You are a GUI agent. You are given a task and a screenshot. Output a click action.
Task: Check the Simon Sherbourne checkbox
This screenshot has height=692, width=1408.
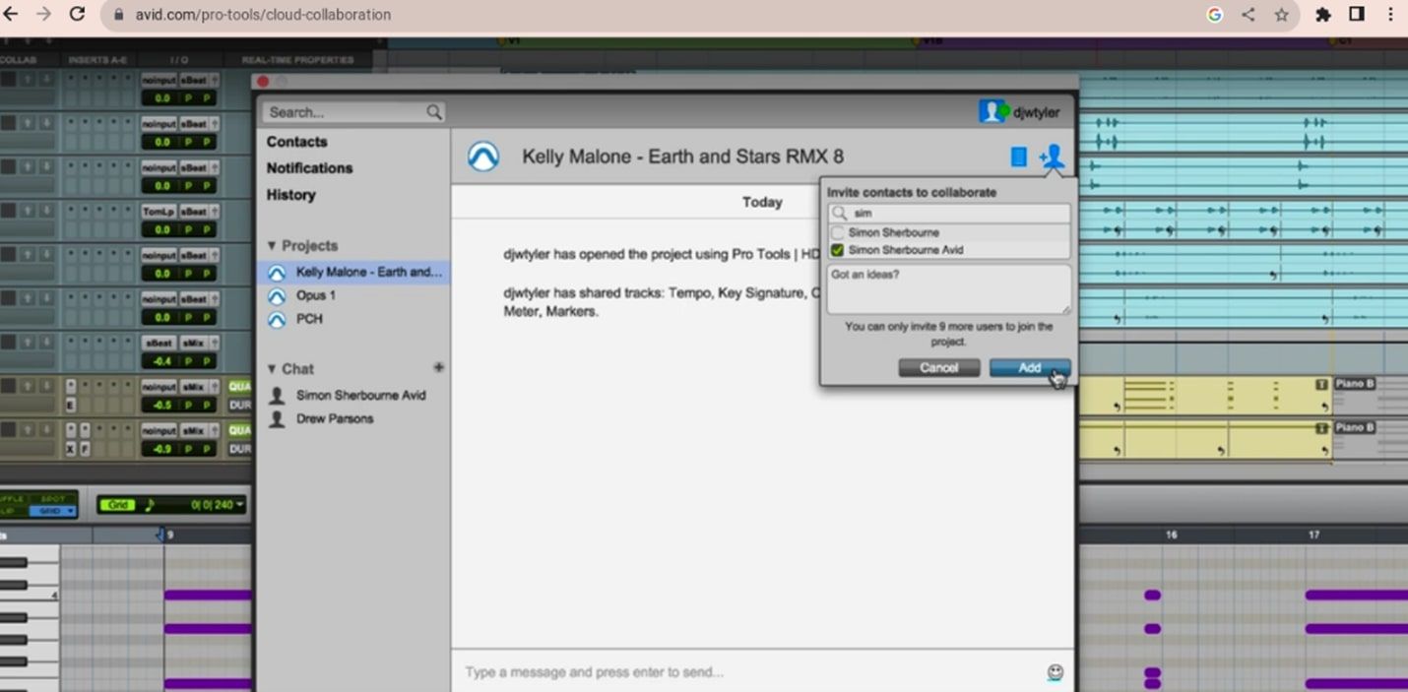[837, 232]
